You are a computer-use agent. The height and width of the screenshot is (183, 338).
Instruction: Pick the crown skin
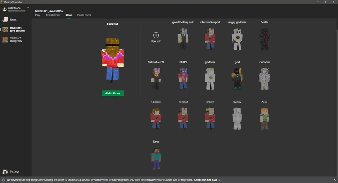[x=210, y=119]
